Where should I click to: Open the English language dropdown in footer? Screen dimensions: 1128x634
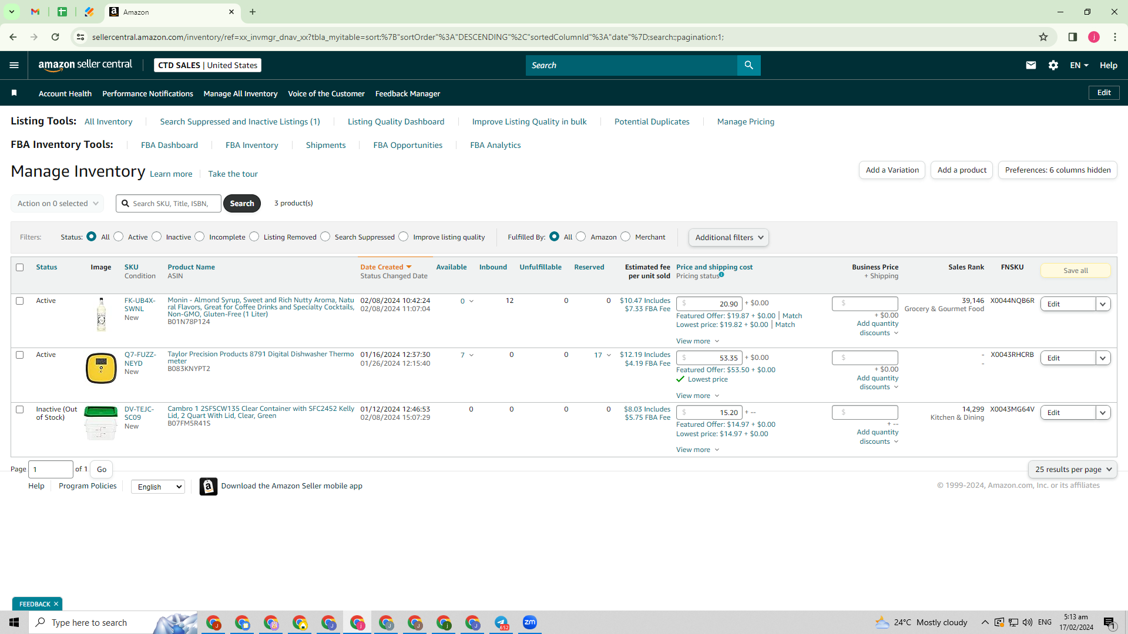pos(158,487)
